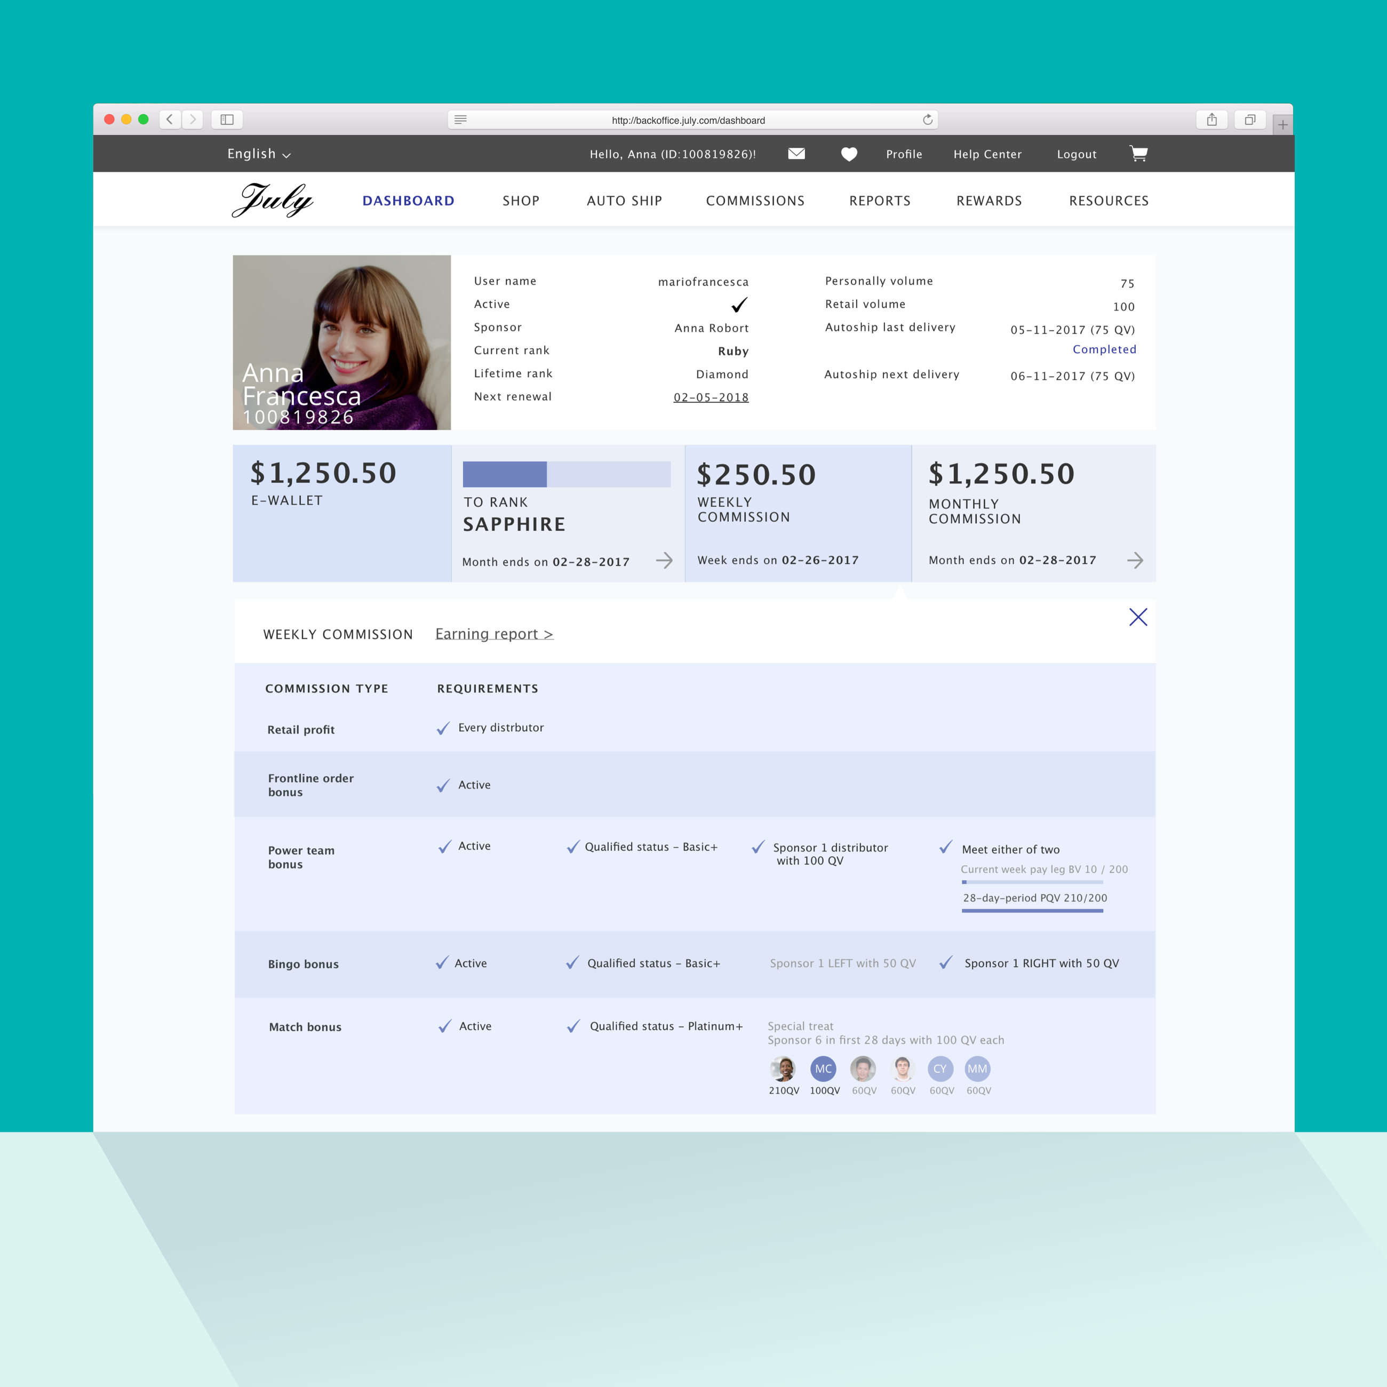Click the checkmark next to Every distrbutor

click(x=443, y=729)
